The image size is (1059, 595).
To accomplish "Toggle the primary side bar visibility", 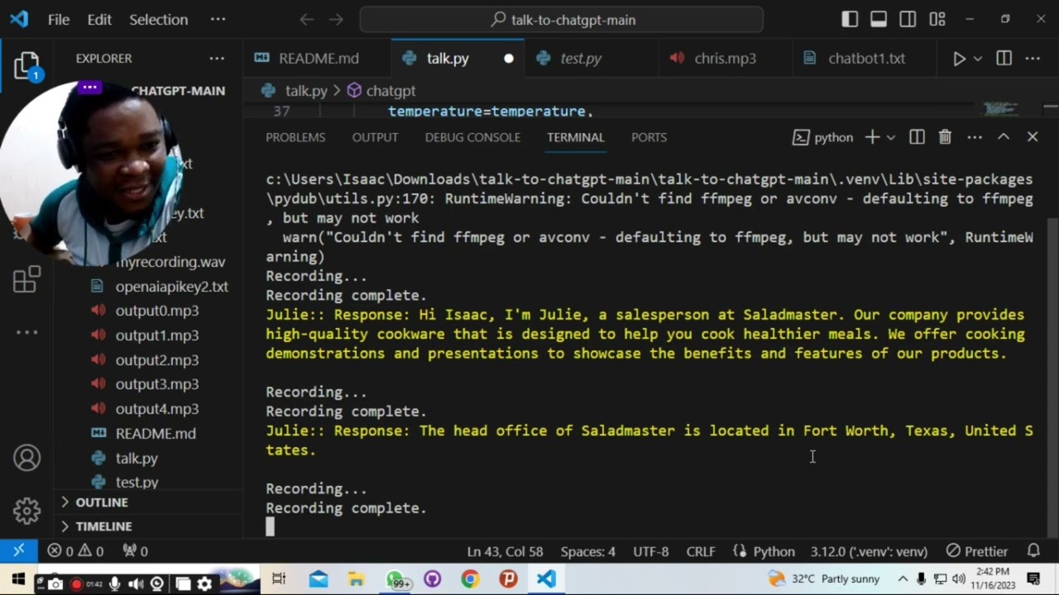I will (x=850, y=19).
